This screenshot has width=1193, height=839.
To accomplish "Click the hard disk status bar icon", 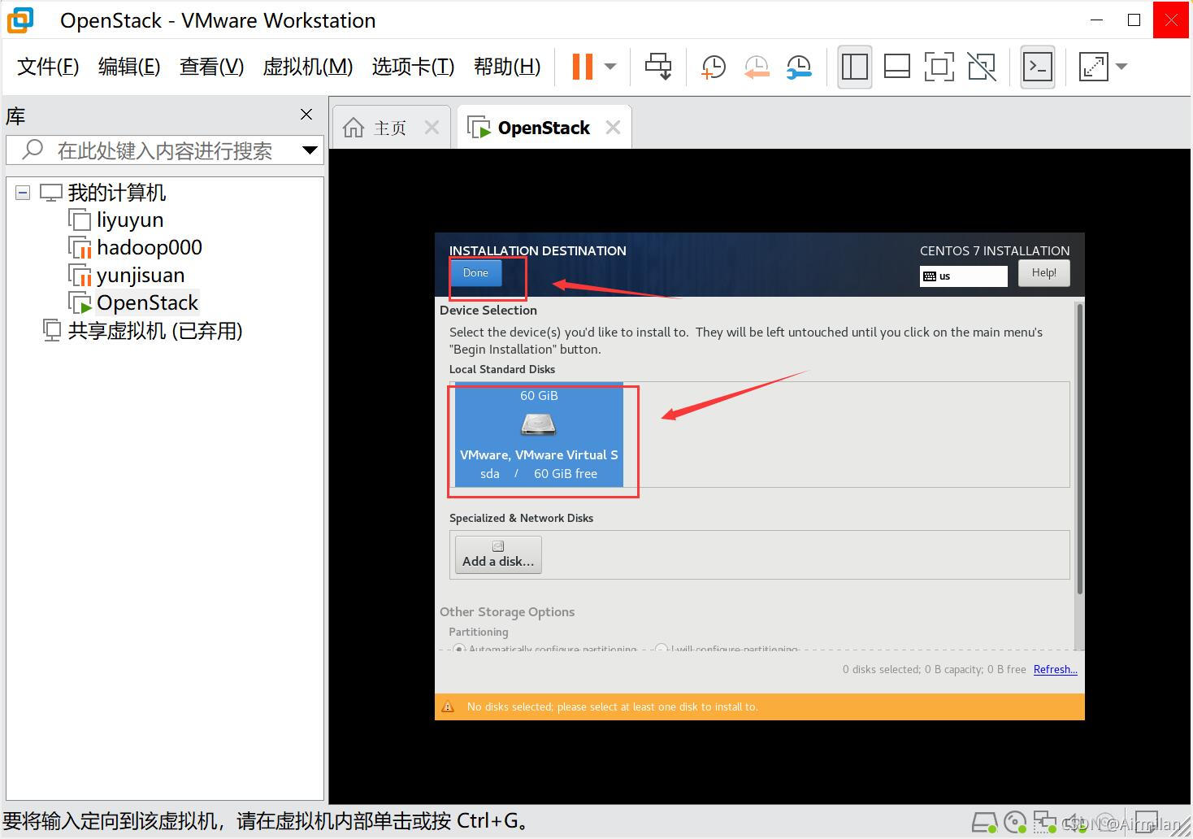I will coord(984,823).
